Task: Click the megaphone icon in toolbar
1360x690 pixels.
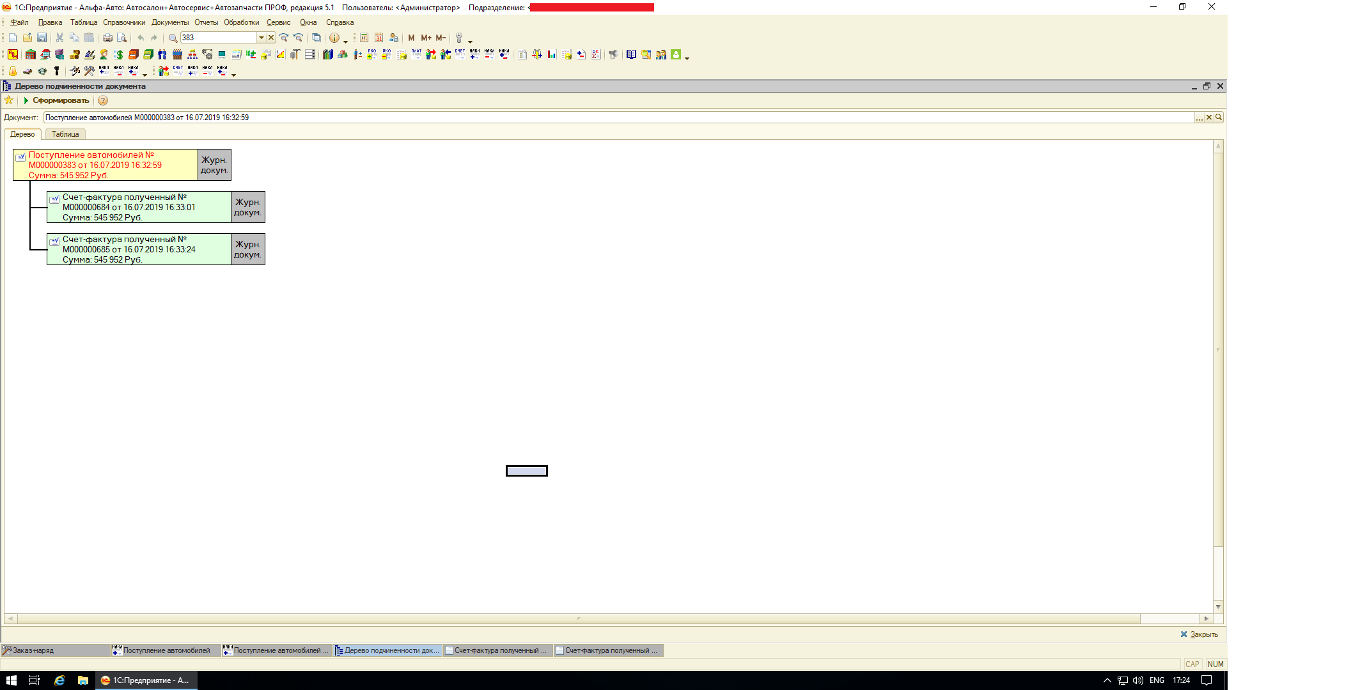Action: (x=614, y=54)
